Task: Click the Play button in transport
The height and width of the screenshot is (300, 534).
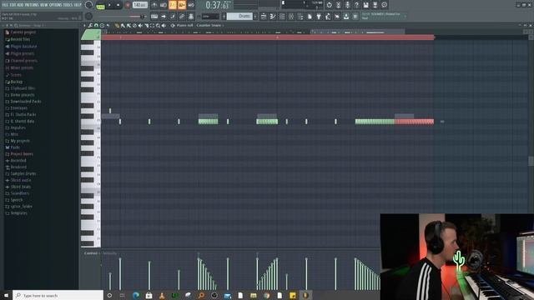Action: tap(109, 5)
